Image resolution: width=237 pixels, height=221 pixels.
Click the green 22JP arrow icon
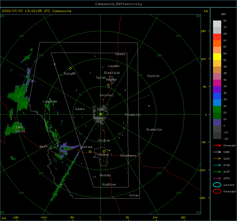click(217, 172)
